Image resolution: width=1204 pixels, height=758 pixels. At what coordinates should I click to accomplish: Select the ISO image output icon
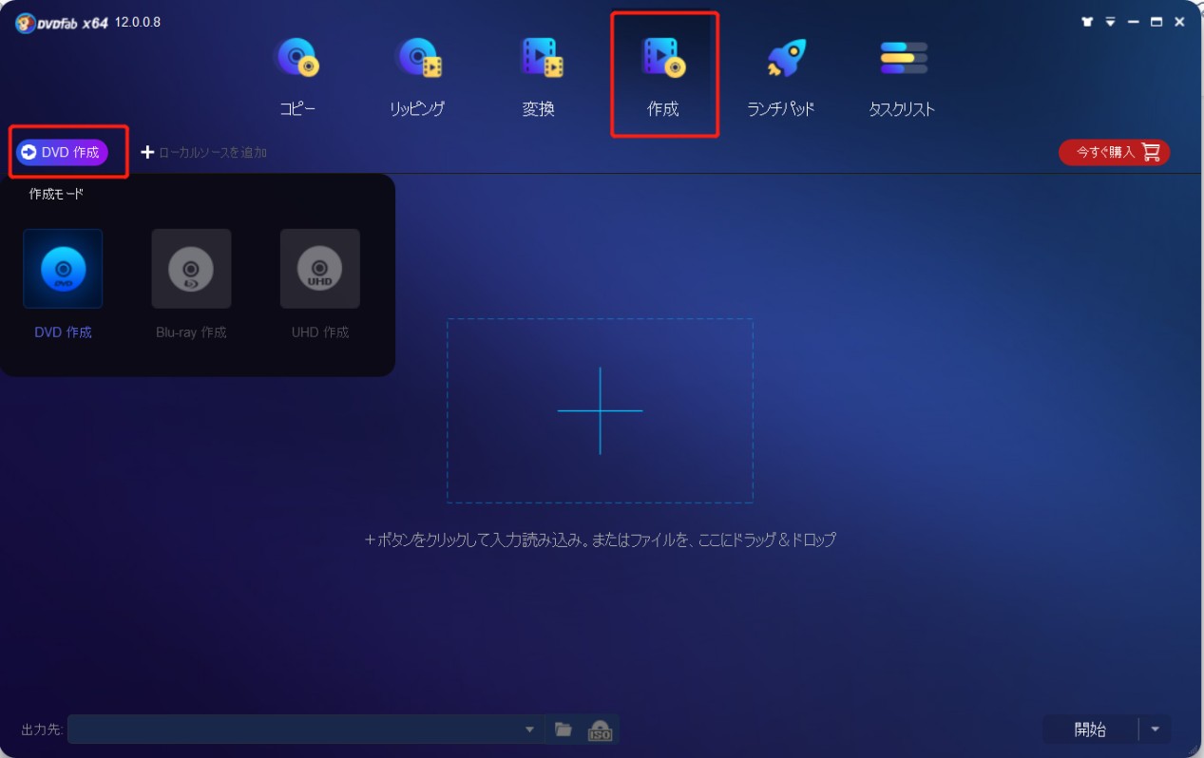point(600,730)
